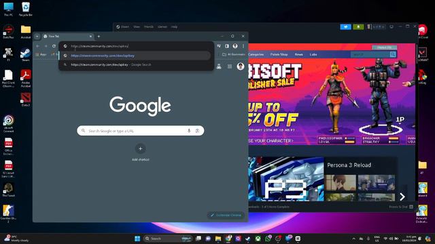Open the Google apps grid icon
The width and height of the screenshot is (435, 244).
click(x=230, y=66)
